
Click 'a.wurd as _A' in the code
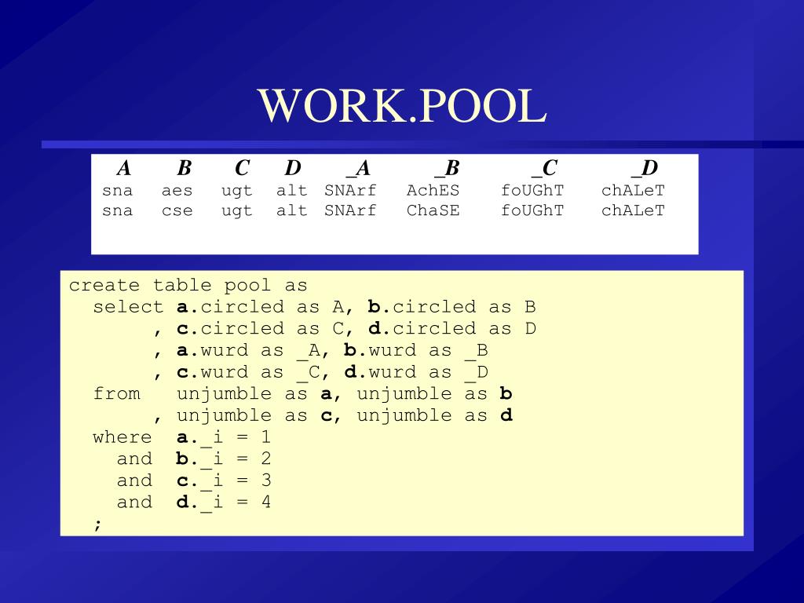(x=249, y=351)
